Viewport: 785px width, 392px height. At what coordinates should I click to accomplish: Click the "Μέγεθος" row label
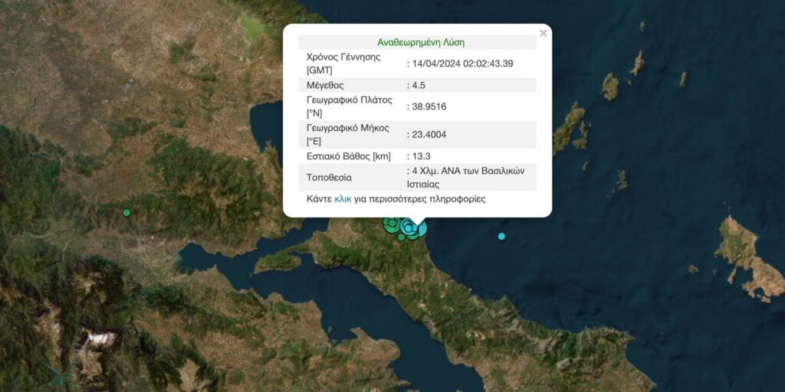click(325, 85)
